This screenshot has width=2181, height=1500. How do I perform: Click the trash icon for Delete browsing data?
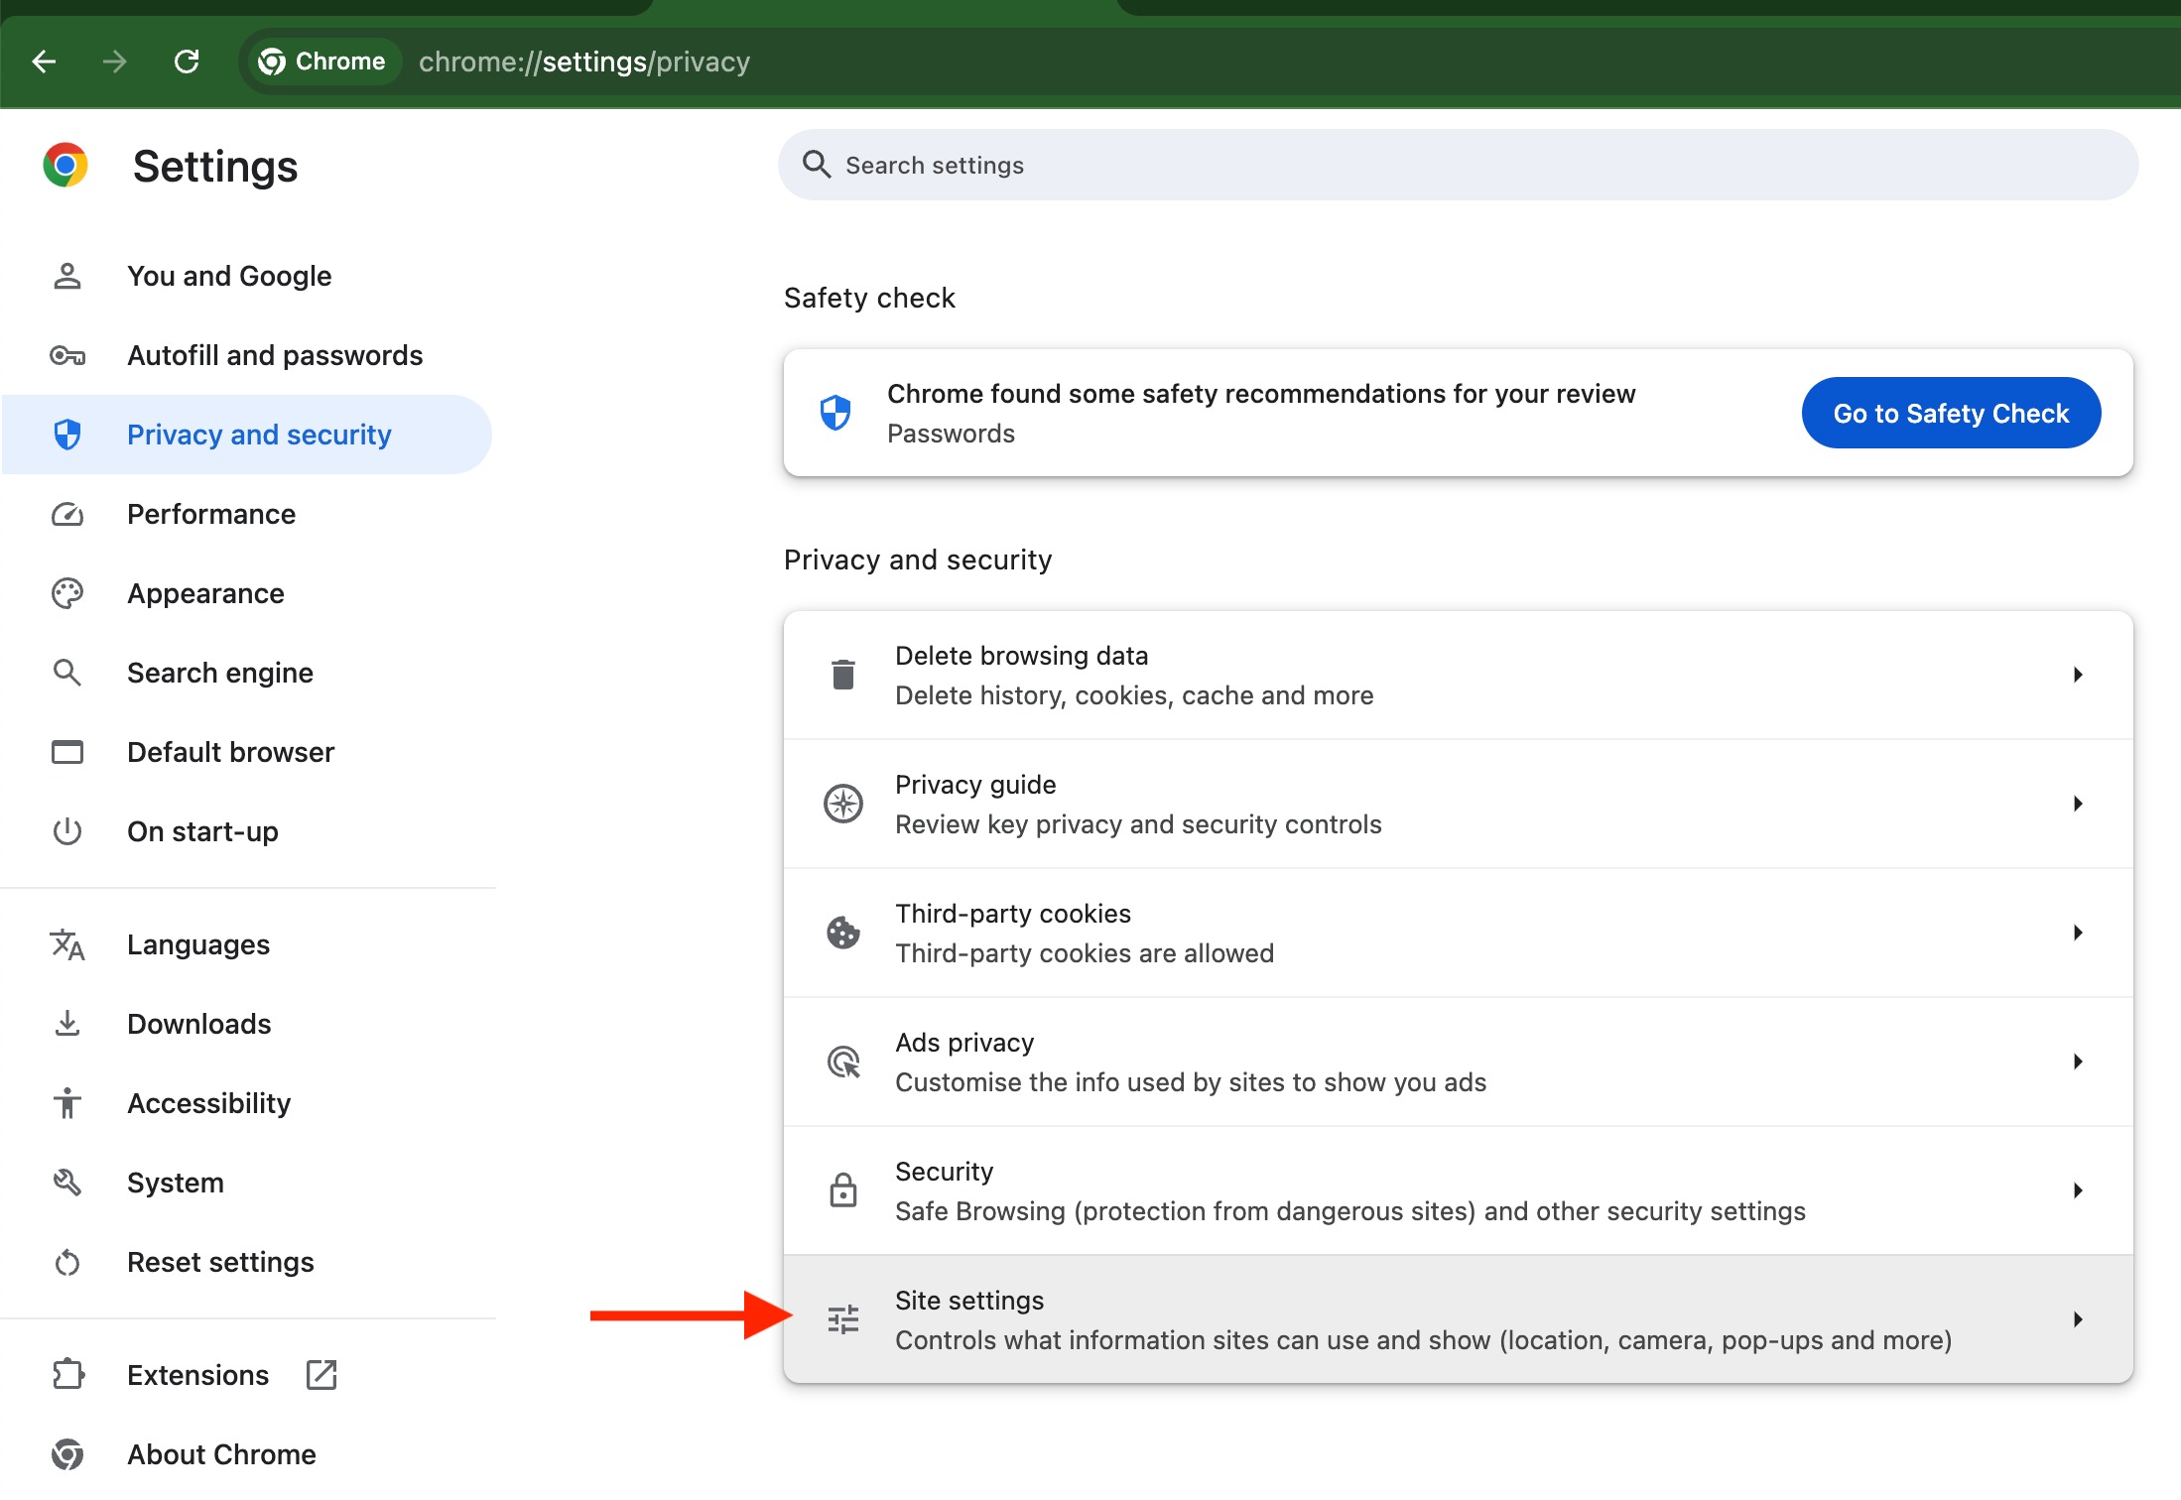(x=842, y=675)
